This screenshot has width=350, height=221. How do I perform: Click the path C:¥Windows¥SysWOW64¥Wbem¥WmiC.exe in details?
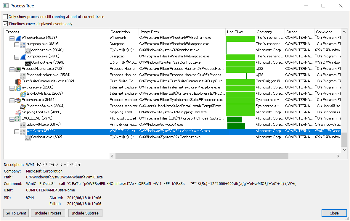tap(65, 177)
